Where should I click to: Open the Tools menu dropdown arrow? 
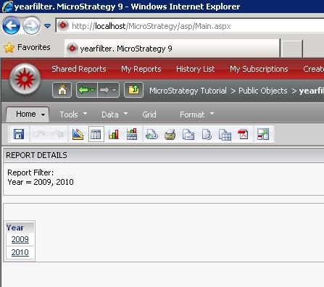pos(85,113)
